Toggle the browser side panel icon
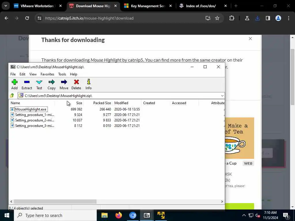Screen dimensions: 295x221 pyautogui.click(x=268, y=18)
